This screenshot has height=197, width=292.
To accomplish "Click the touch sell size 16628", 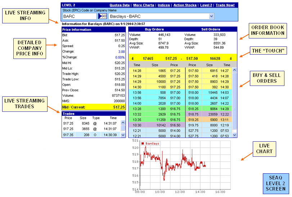I will (215, 59).
